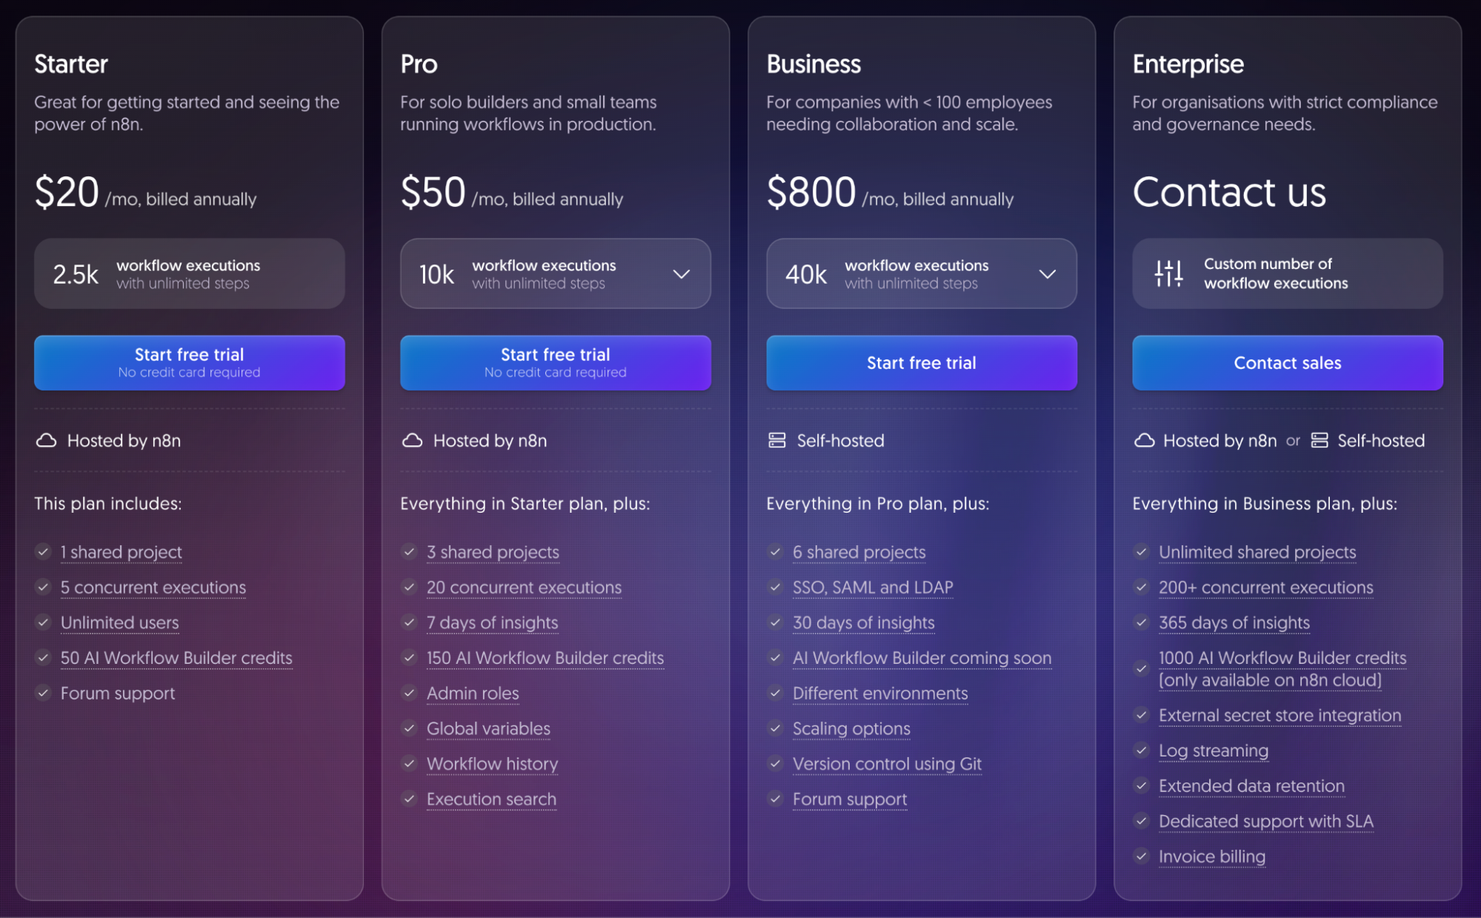1481x918 pixels.
Task: Click the Self-hosted server icon on Business plan
Action: 777,440
